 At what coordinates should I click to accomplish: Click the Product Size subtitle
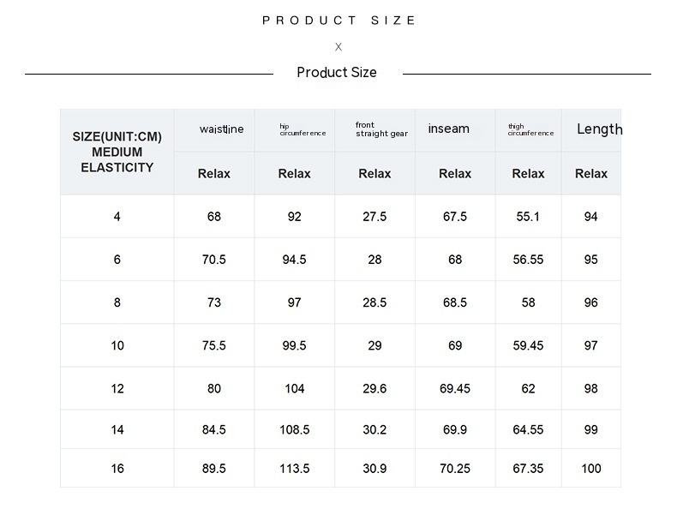coord(337,73)
